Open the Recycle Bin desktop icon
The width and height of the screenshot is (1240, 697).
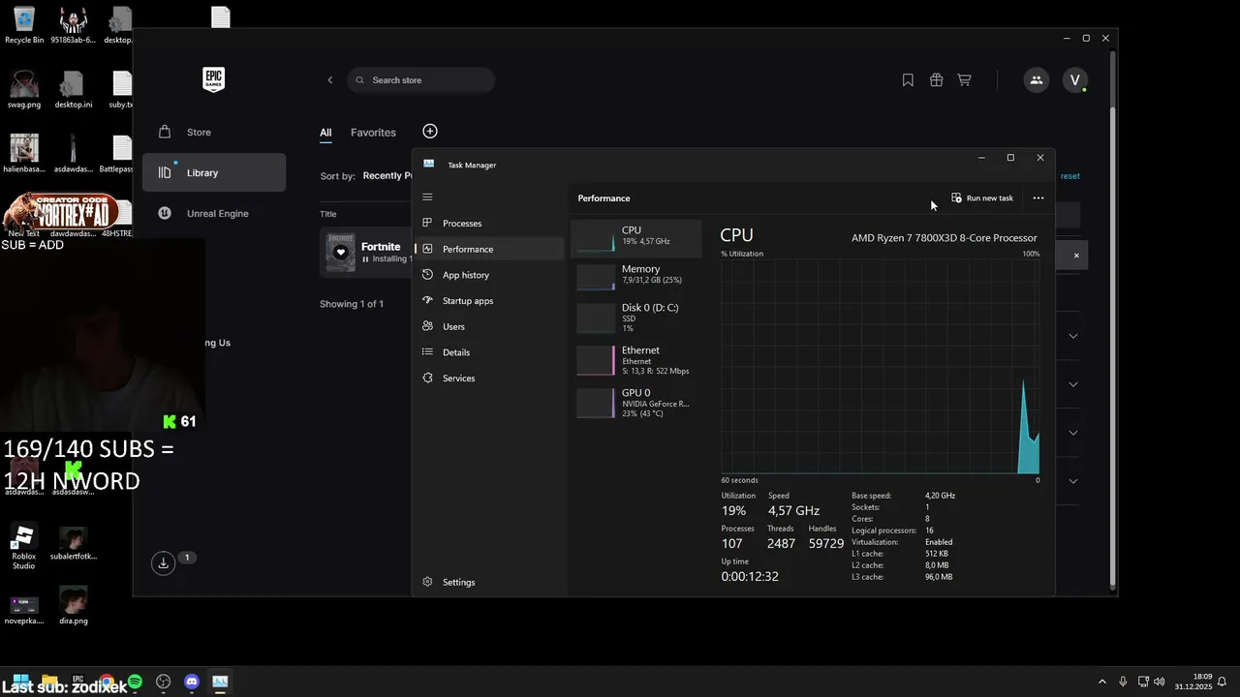click(24, 25)
